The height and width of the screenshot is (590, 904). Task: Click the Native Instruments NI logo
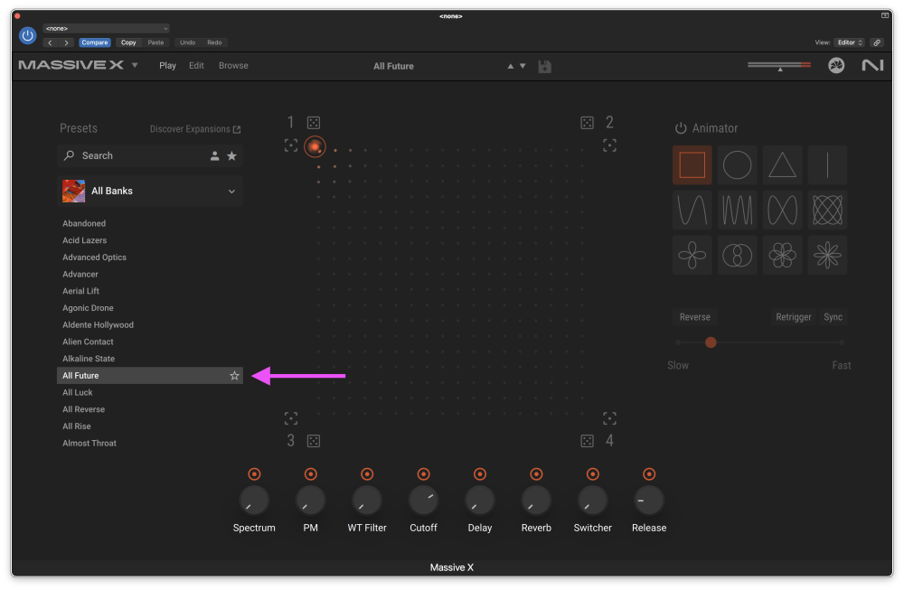[872, 66]
